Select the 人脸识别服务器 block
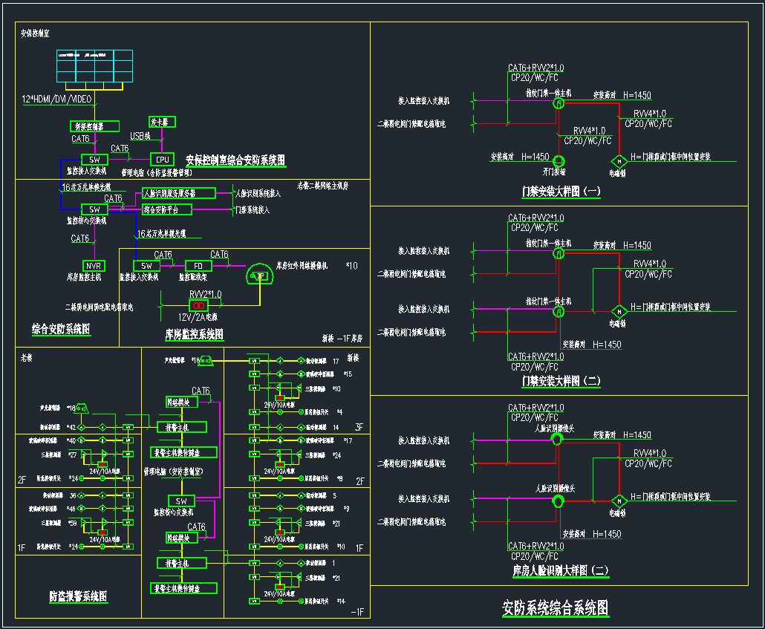 (x=178, y=193)
